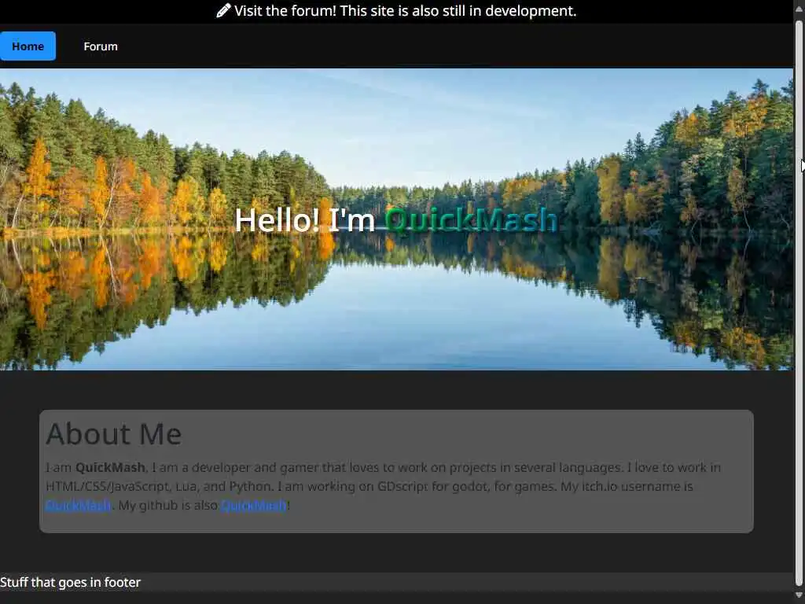The image size is (805, 604).
Task: Click the pencil icon in the announcement banner
Action: pos(223,10)
